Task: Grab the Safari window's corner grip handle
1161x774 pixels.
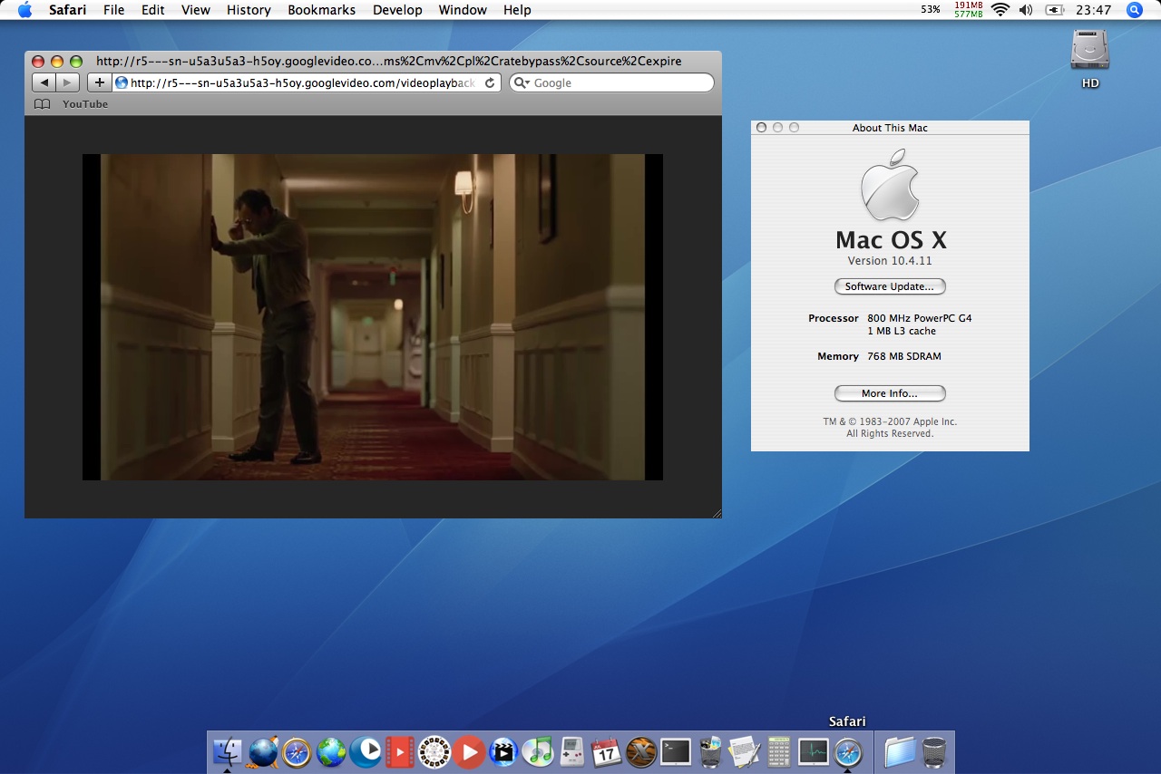Action: click(716, 512)
